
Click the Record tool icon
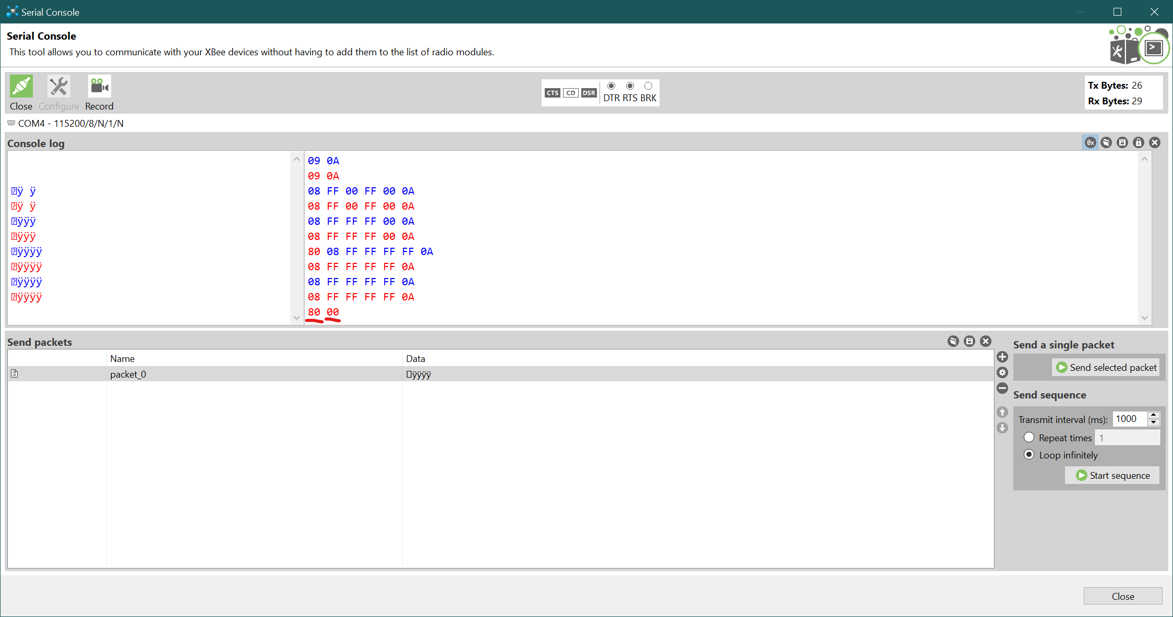point(99,86)
